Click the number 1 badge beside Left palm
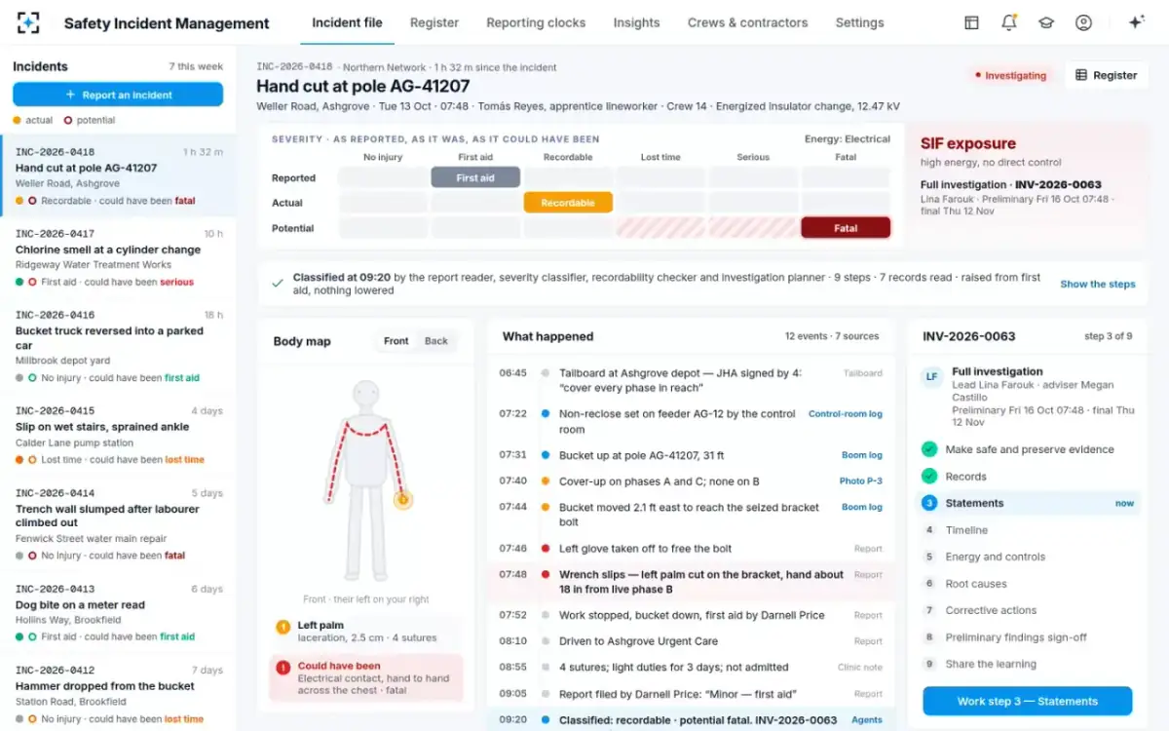This screenshot has width=1169, height=731. tap(283, 627)
